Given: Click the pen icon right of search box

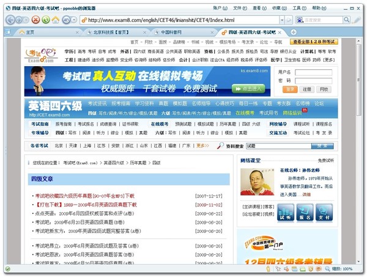Looking at the screenshot, I should point(357,20).
